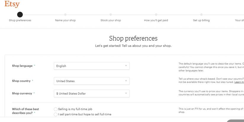
Task: Open the Shop currency dropdown
Action: [92, 94]
